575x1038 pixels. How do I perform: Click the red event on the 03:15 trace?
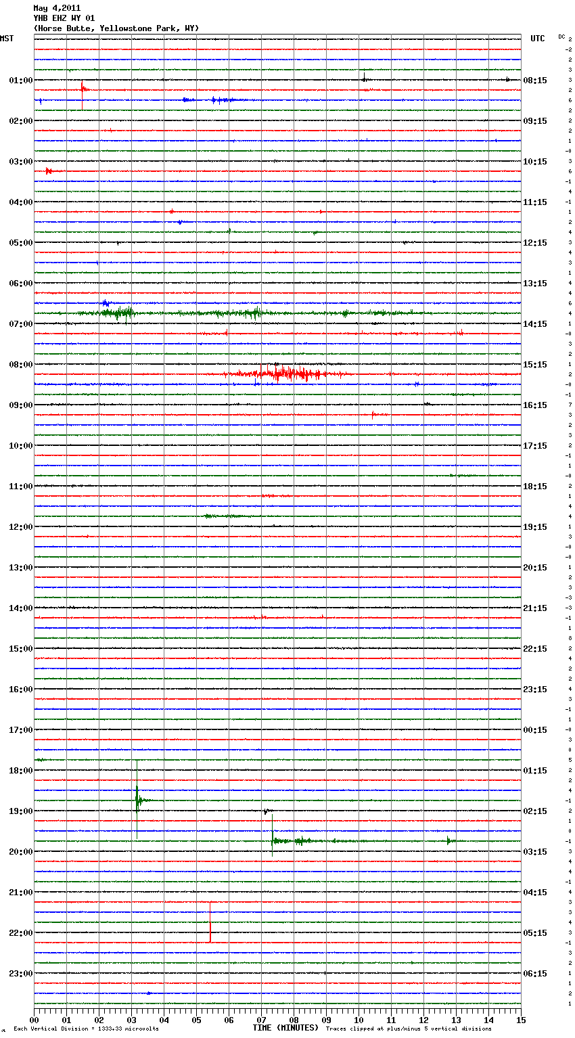tap(49, 171)
